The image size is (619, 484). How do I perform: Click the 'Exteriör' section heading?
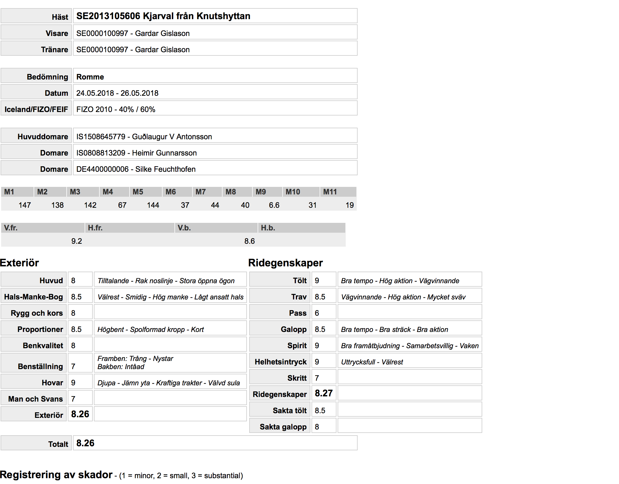19,263
